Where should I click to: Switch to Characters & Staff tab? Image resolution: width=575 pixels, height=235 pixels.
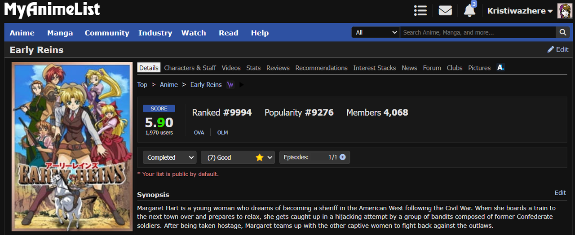point(190,68)
